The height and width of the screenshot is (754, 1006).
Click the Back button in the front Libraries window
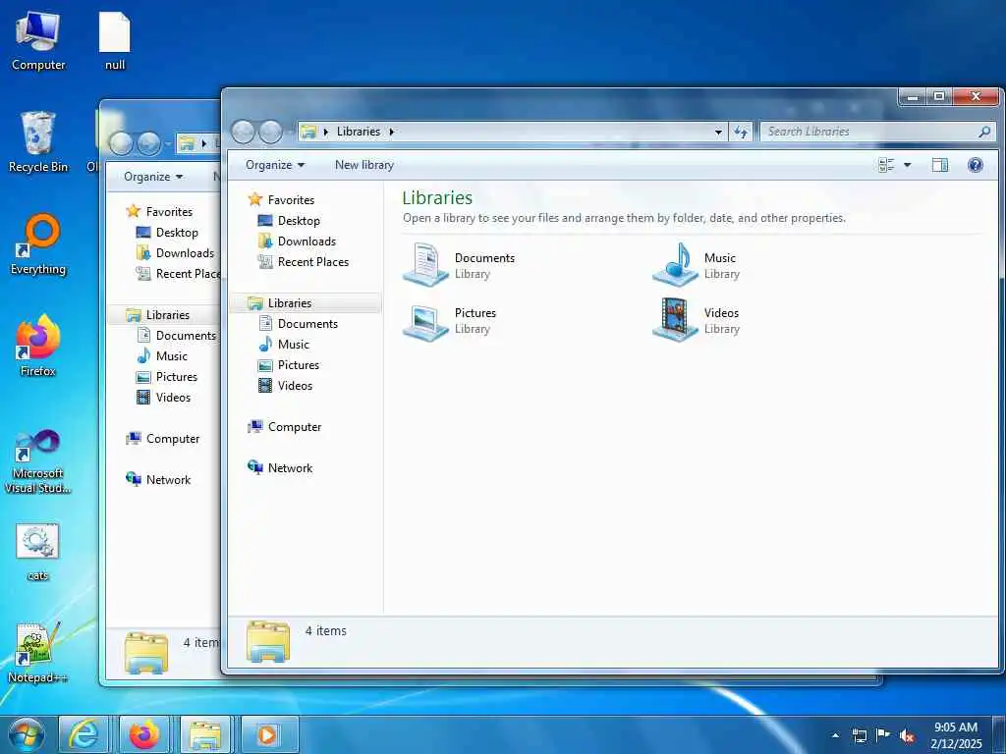point(244,132)
